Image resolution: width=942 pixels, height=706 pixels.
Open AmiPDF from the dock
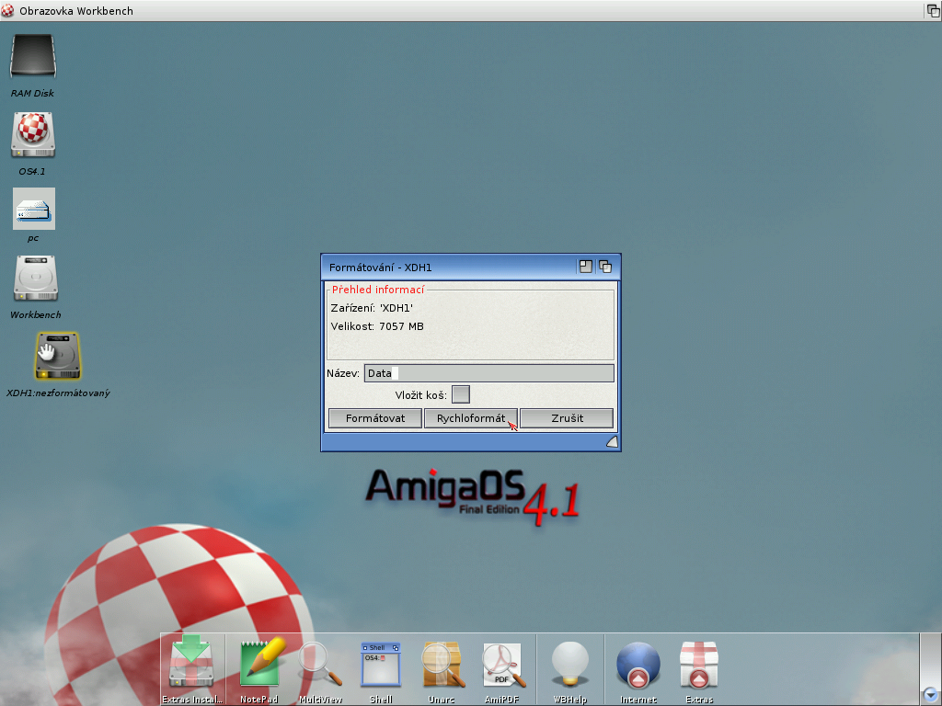tap(502, 665)
